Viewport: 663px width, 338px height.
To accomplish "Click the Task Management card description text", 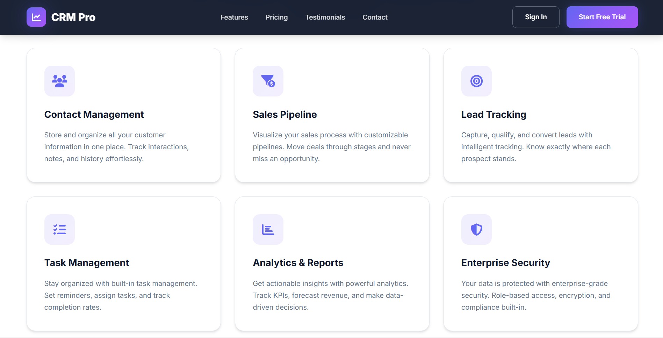I will coord(121,295).
